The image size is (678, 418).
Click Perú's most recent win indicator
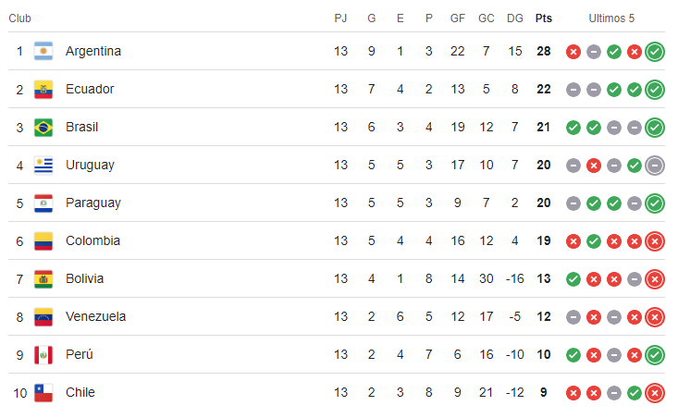[x=655, y=355]
